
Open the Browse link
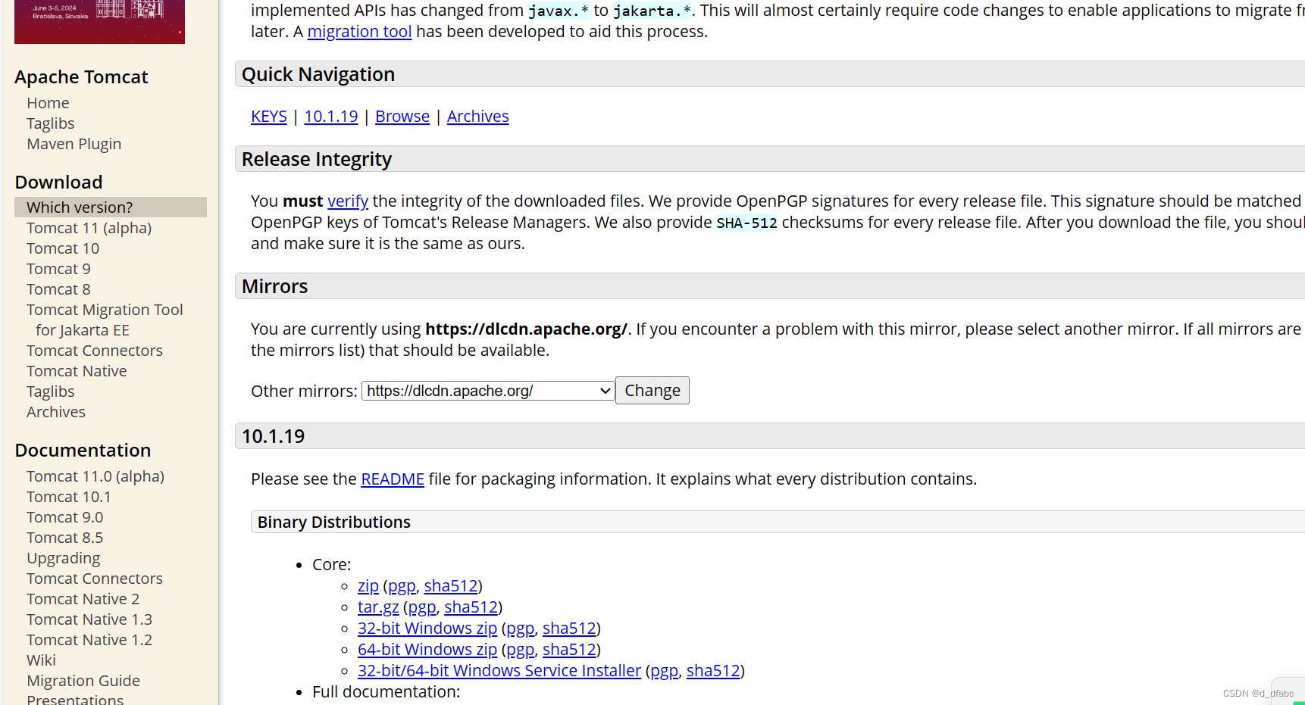(x=402, y=117)
